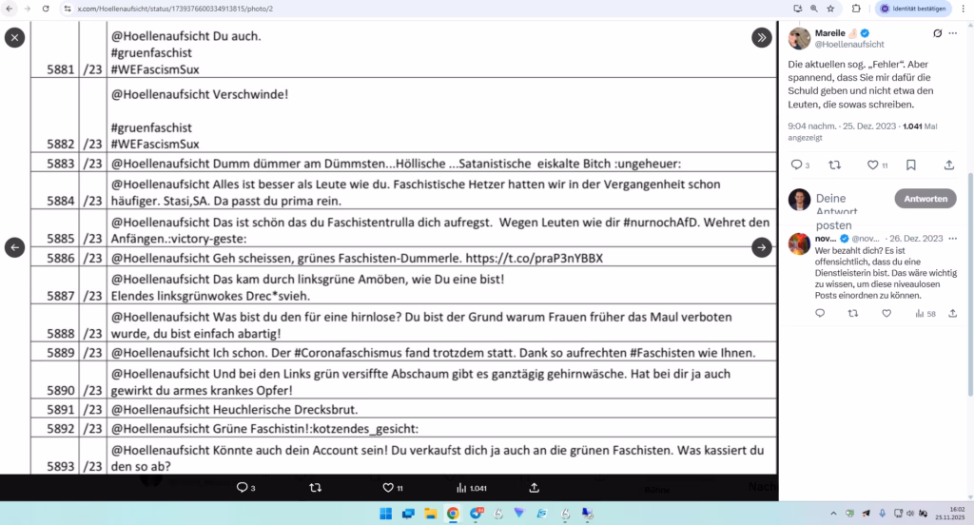Open the more options menu on Mareile's post
Screen dimensions: 974x525
click(x=952, y=33)
